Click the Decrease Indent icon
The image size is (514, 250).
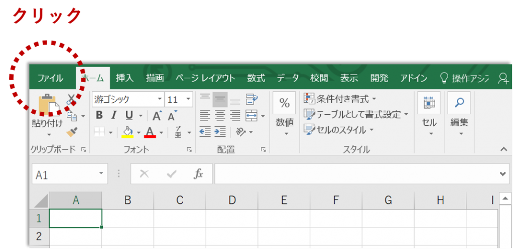pos(205,132)
